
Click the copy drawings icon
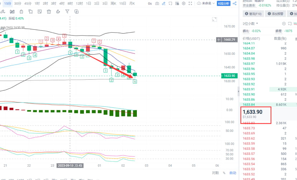pos(30,12)
